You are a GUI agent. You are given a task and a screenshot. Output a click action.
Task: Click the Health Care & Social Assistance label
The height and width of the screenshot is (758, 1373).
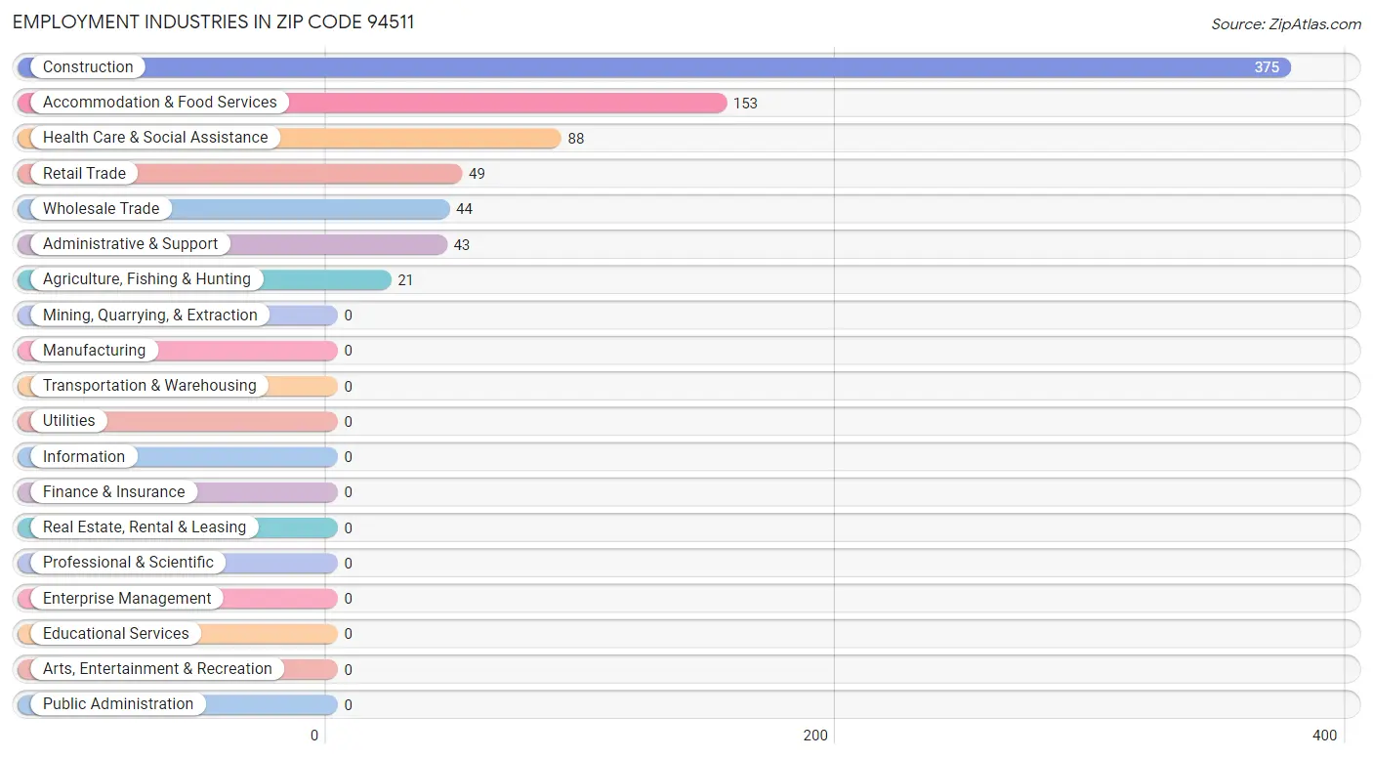tap(155, 138)
